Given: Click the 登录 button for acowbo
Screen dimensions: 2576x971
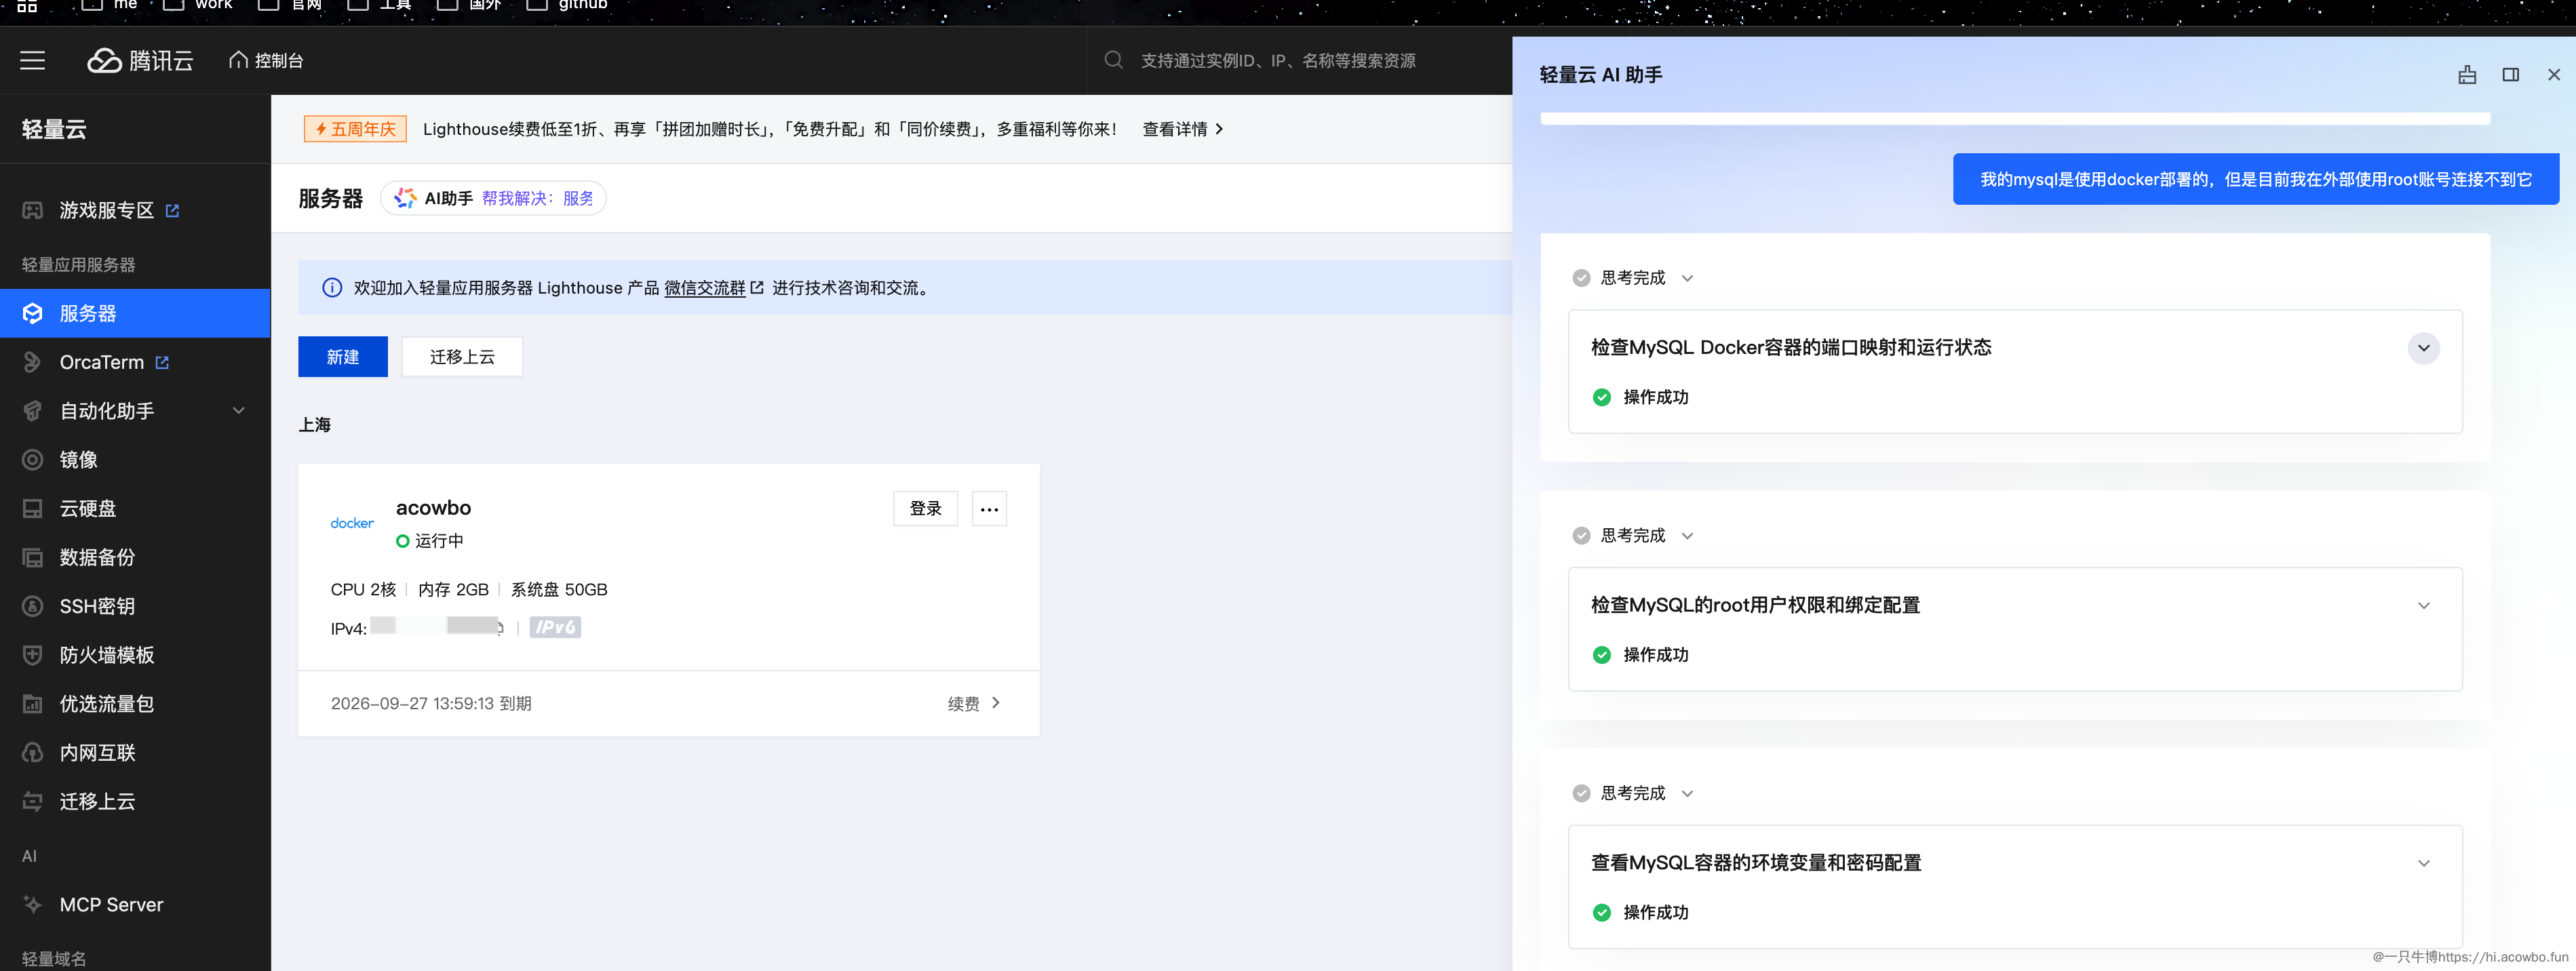Looking at the screenshot, I should click(x=925, y=509).
